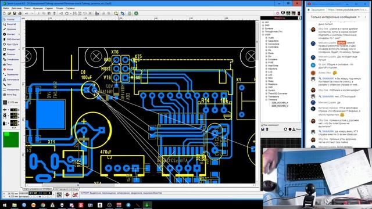Open the Плата menu

tap(27, 8)
